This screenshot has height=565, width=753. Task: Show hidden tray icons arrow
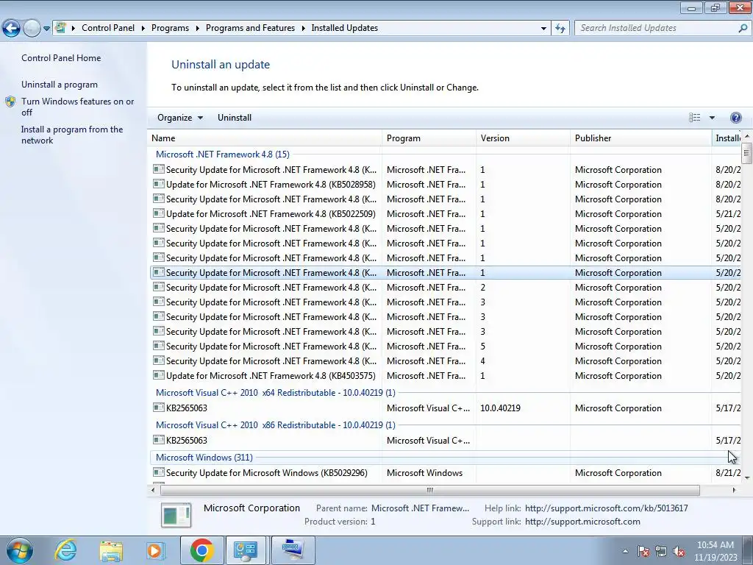(625, 551)
